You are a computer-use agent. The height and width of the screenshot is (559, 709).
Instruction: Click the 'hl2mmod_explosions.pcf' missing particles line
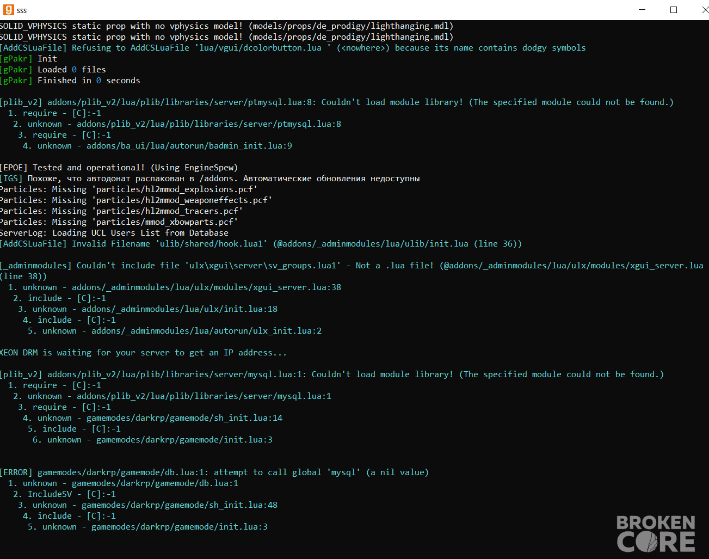129,189
